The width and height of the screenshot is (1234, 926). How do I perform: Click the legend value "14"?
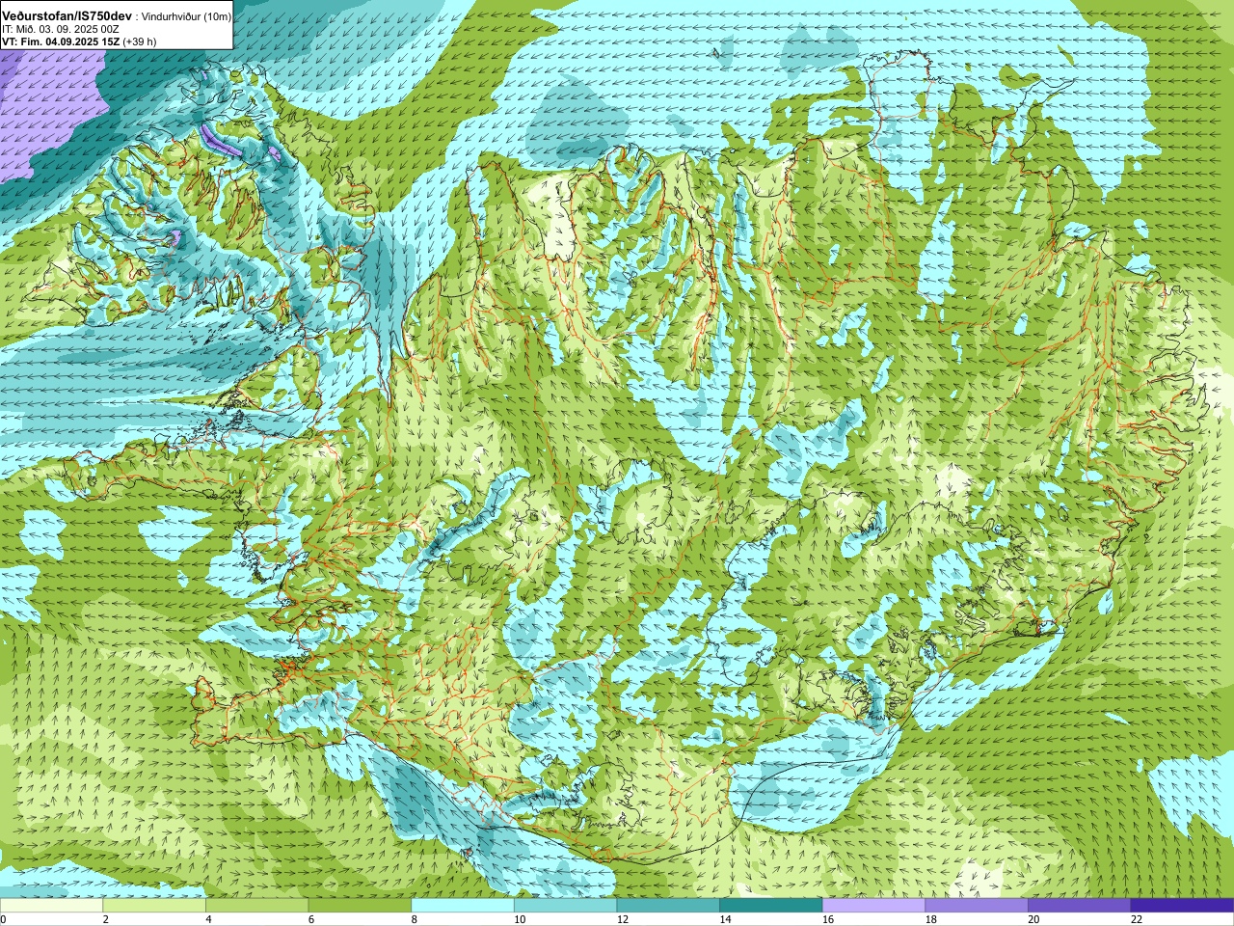725,919
